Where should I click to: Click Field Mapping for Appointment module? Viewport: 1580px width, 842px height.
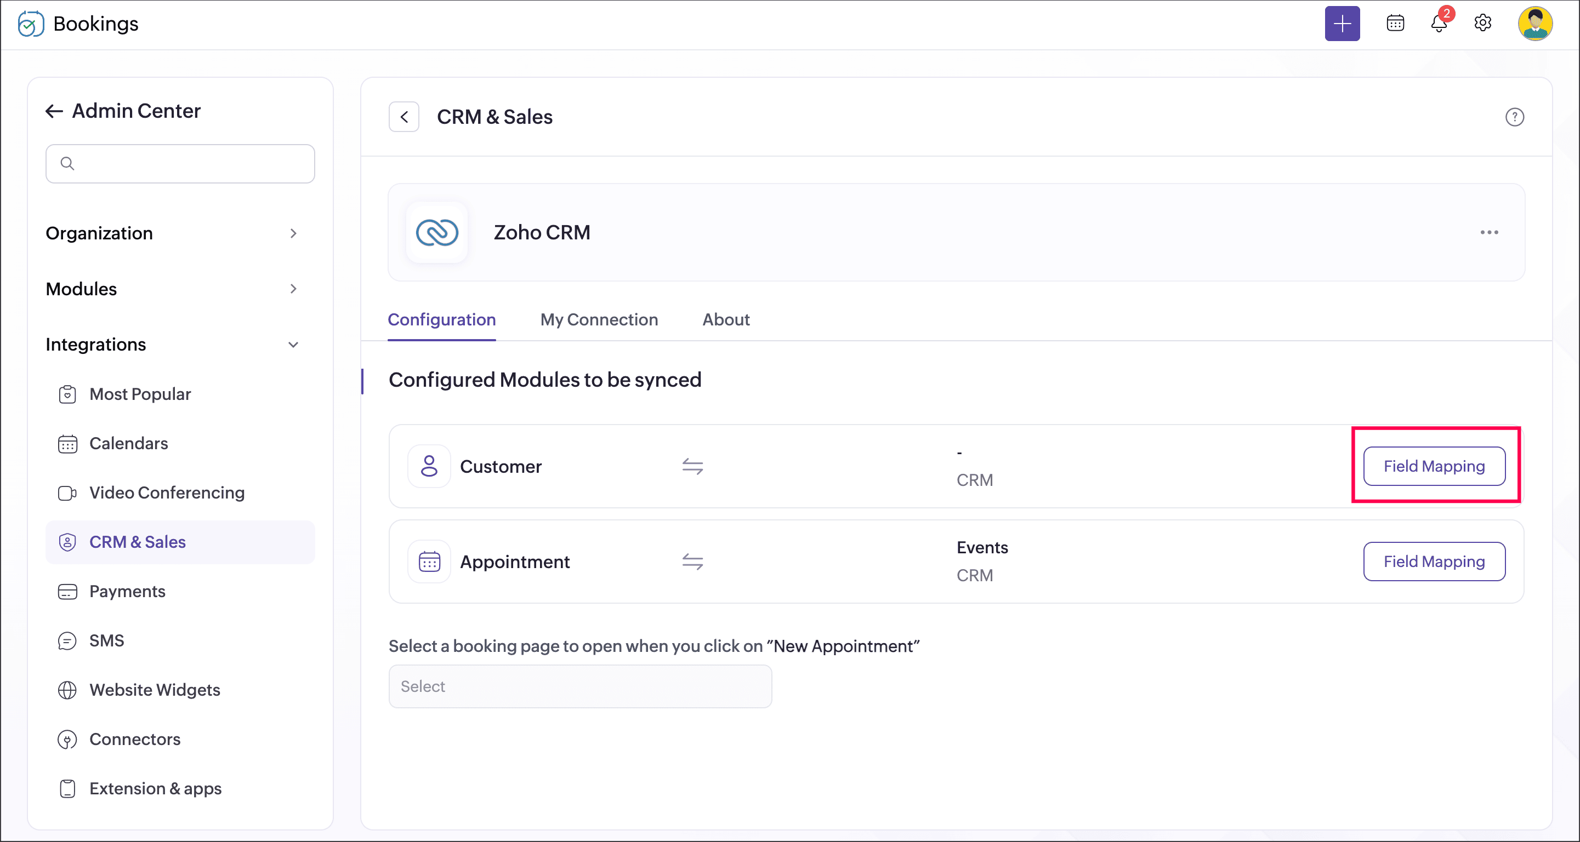click(1434, 562)
